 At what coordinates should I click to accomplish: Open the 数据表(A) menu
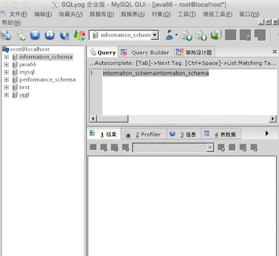(x=133, y=14)
